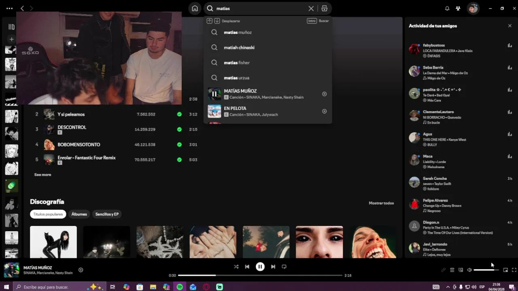
Task: Play track 'Y si peleamos'
Action: click(71, 114)
